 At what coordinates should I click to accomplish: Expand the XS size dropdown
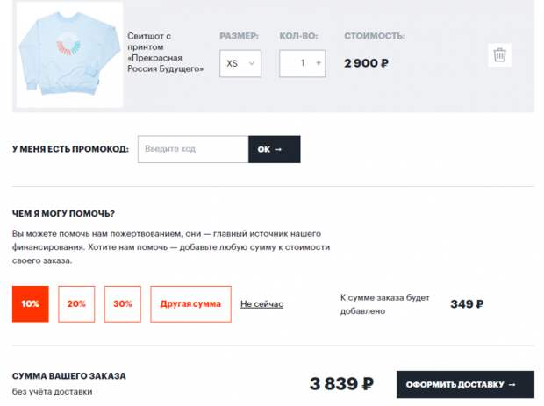[x=240, y=63]
